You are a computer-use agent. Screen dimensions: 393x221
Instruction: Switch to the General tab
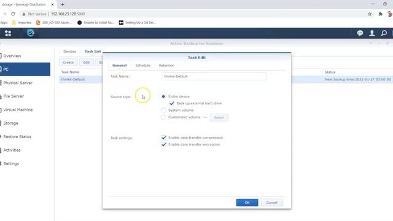120,66
